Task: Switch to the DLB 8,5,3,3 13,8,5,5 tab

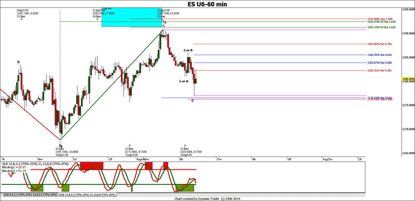Action: click(30, 195)
